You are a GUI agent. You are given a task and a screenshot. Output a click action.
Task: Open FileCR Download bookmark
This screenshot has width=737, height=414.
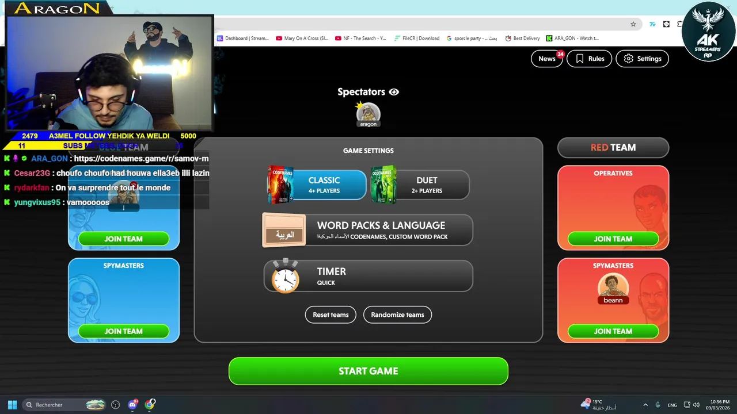coord(417,39)
